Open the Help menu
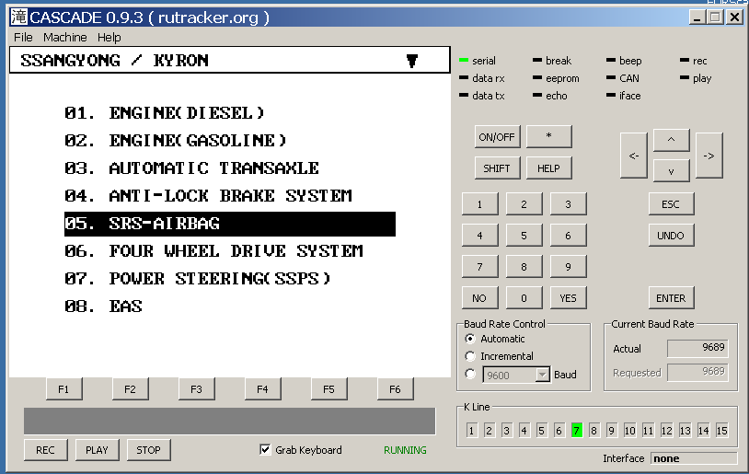749x474 pixels. (109, 37)
